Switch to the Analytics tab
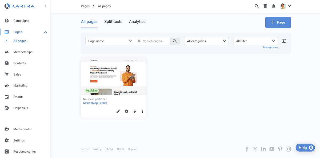 [x=137, y=22]
